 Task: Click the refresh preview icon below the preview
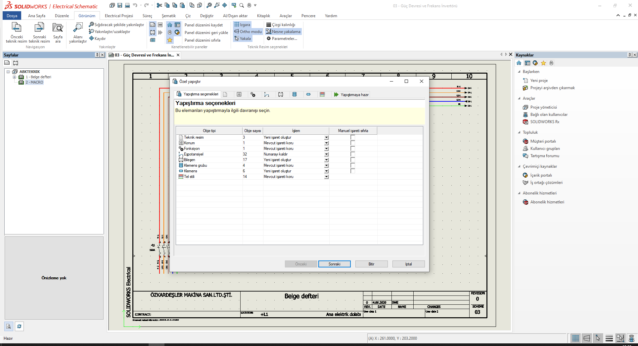tap(19, 326)
